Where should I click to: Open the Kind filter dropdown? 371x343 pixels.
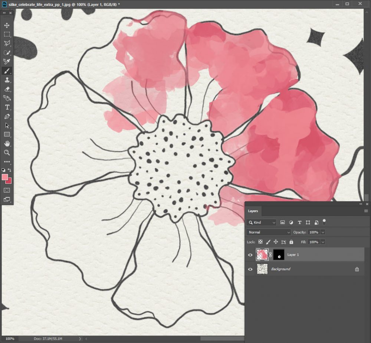point(261,222)
